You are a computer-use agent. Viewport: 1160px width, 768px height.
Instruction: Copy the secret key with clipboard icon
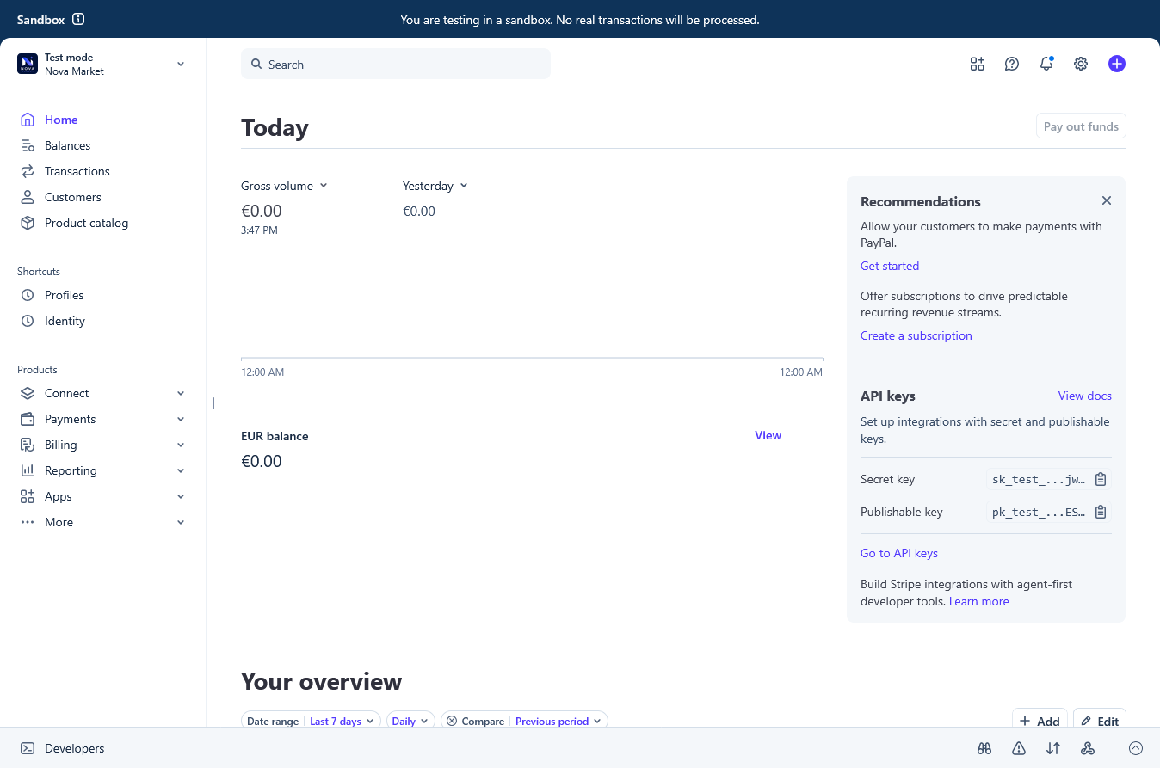point(1101,480)
